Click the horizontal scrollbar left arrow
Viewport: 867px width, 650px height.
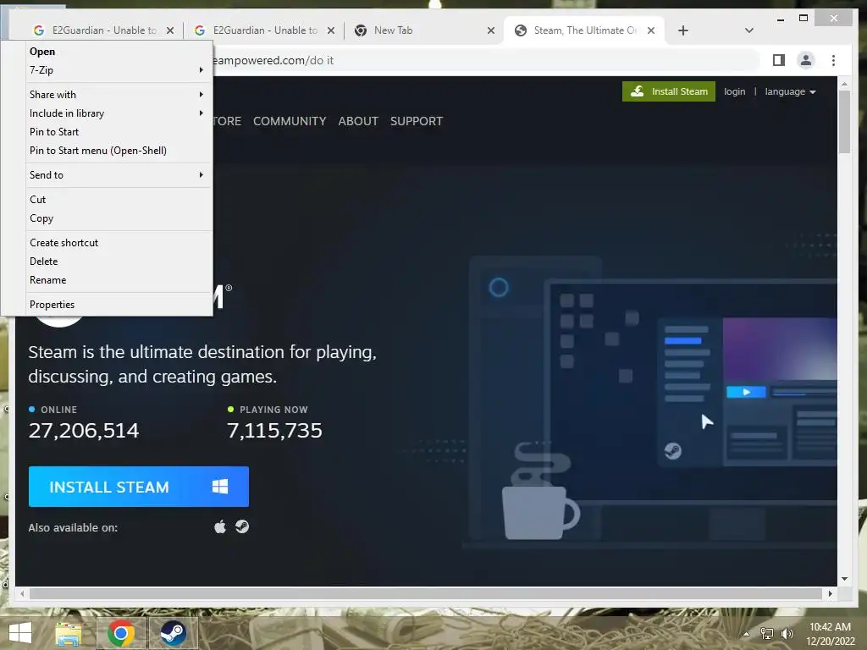click(x=22, y=593)
